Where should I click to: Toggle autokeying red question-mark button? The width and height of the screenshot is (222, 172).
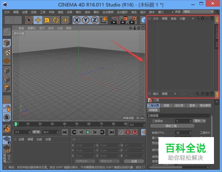click(x=135, y=132)
